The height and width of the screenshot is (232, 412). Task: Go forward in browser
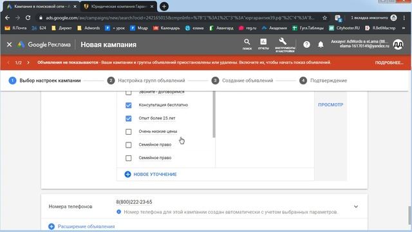(17, 17)
